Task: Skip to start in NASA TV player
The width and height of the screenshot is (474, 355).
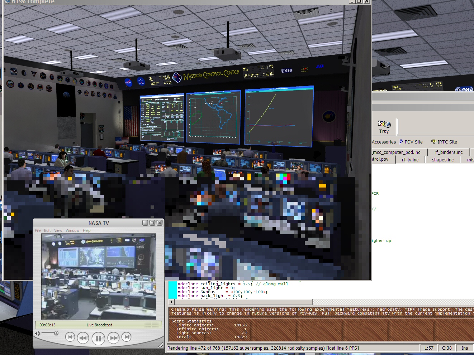Action: pyautogui.click(x=70, y=337)
